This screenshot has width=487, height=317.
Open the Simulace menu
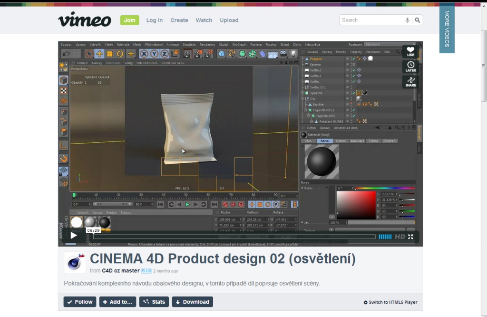(x=189, y=44)
